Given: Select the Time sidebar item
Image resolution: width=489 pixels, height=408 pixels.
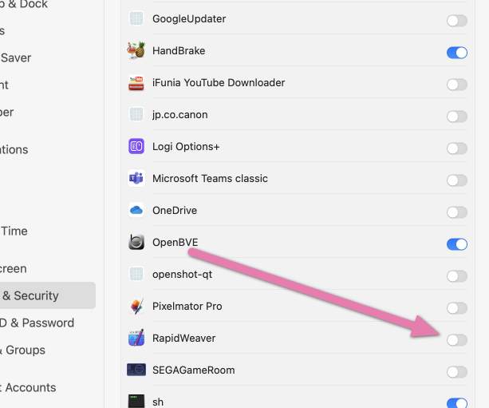Looking at the screenshot, I should click(x=14, y=231).
